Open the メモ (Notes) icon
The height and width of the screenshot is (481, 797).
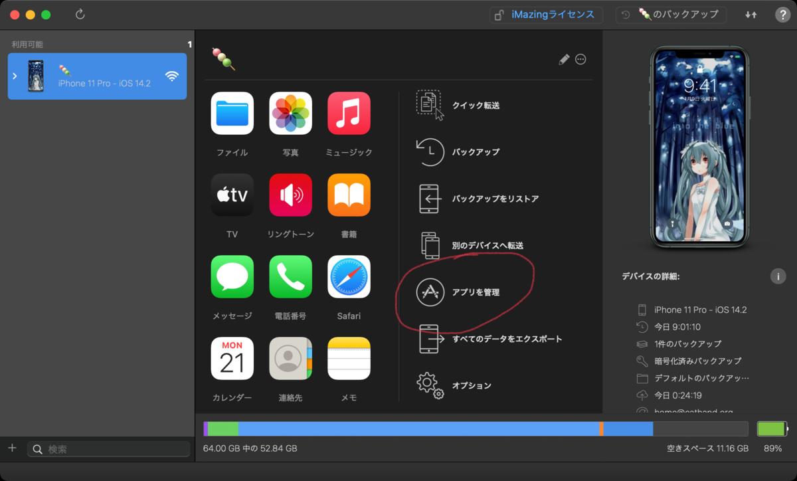[349, 358]
